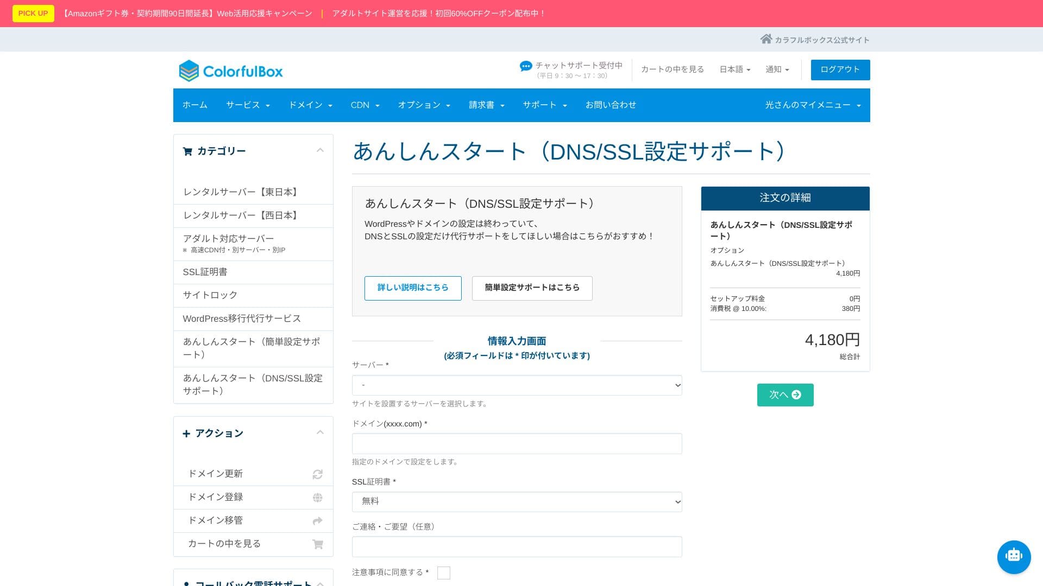This screenshot has width=1043, height=586.
Task: Click into the ドメイン(xxxx.com) text field
Action: pyautogui.click(x=517, y=444)
